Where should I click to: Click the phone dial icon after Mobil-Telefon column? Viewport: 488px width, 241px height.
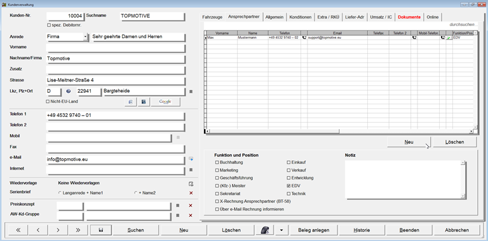click(x=442, y=38)
